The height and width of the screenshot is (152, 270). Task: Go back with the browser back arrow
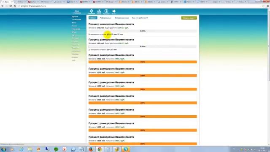3,6
